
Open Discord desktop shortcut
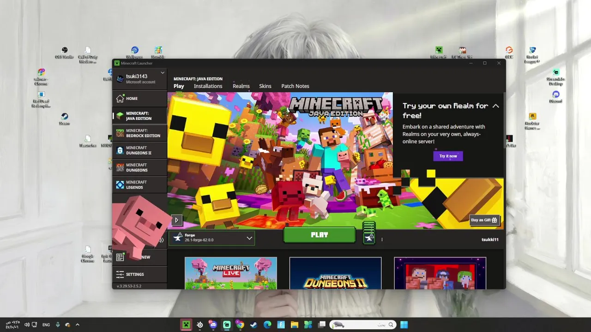[556, 97]
